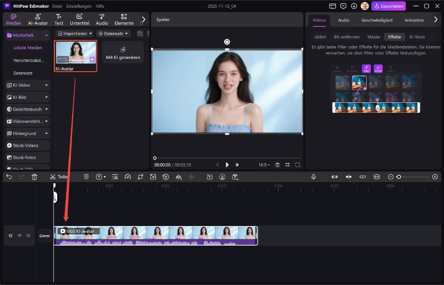Click the Teilen scissors tool
Viewport: 444px width, 285px height.
59,177
